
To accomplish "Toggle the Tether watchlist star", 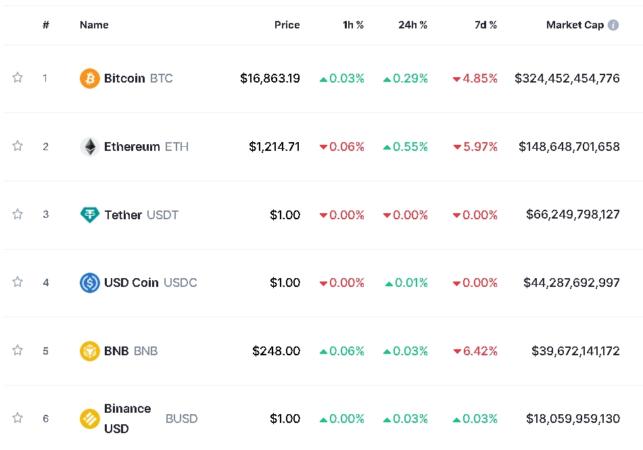I will pos(18,215).
